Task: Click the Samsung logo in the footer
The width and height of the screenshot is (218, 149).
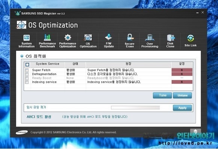Action: click(22, 132)
